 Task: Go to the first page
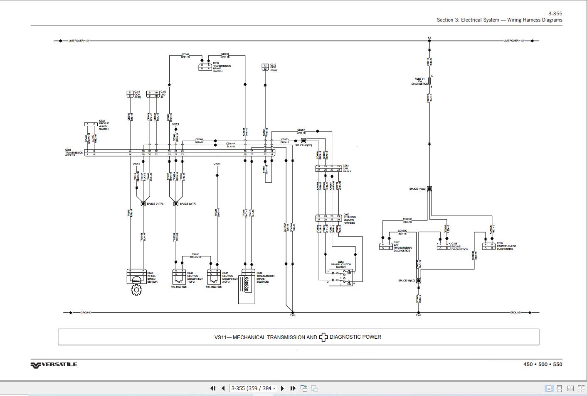point(213,389)
